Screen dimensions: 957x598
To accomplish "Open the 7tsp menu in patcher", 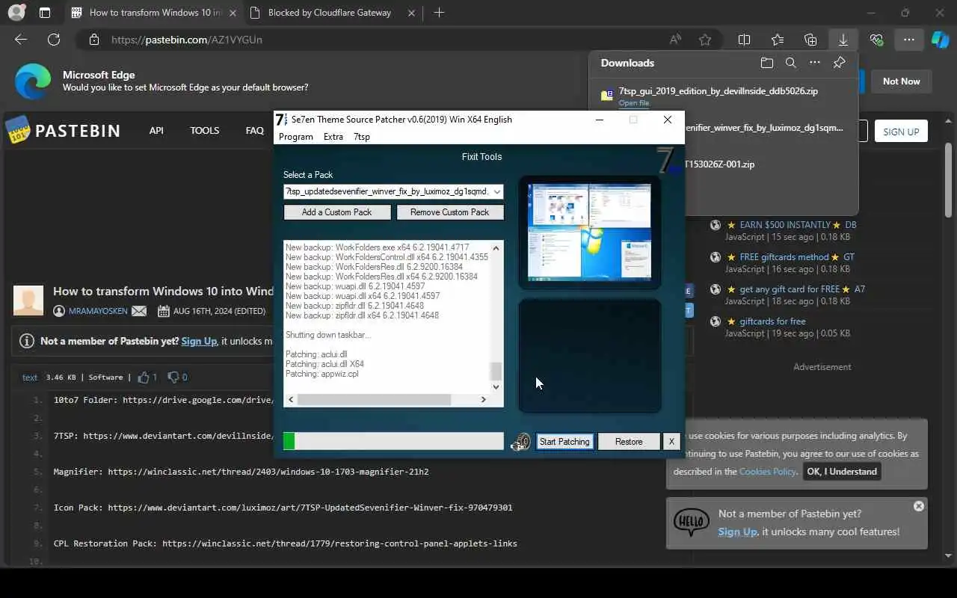I will point(362,137).
